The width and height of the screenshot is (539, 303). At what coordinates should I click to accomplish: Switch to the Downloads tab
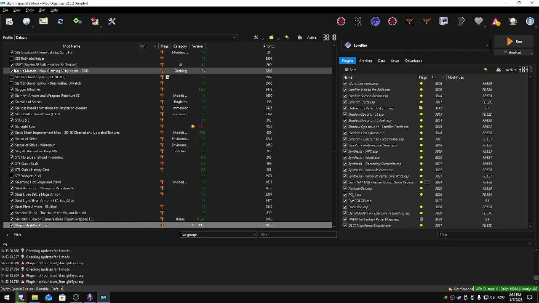click(414, 61)
